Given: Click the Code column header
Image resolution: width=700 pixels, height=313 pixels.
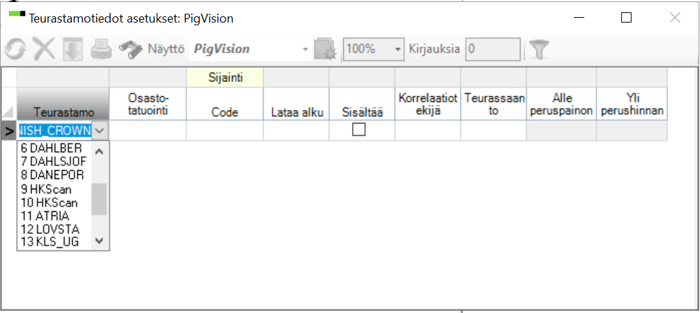Looking at the screenshot, I should point(225,104).
